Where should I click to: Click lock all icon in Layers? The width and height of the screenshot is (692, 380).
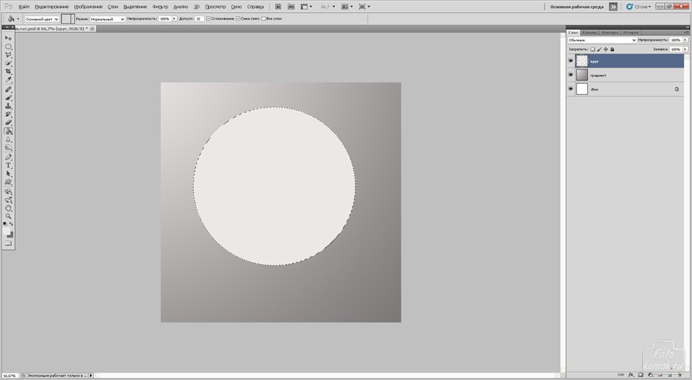click(612, 49)
